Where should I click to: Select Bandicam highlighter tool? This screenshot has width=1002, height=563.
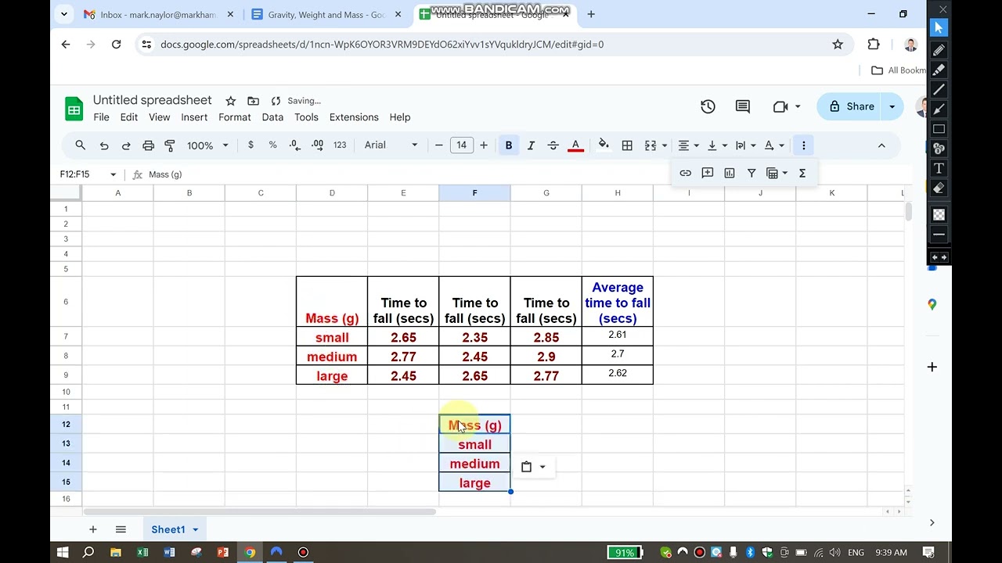[x=939, y=70]
